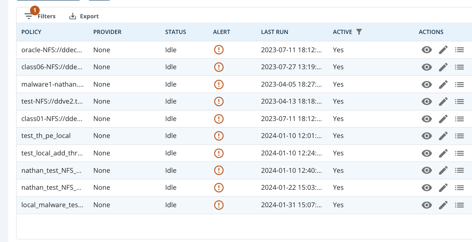Sort by STATUS column header

(x=175, y=32)
